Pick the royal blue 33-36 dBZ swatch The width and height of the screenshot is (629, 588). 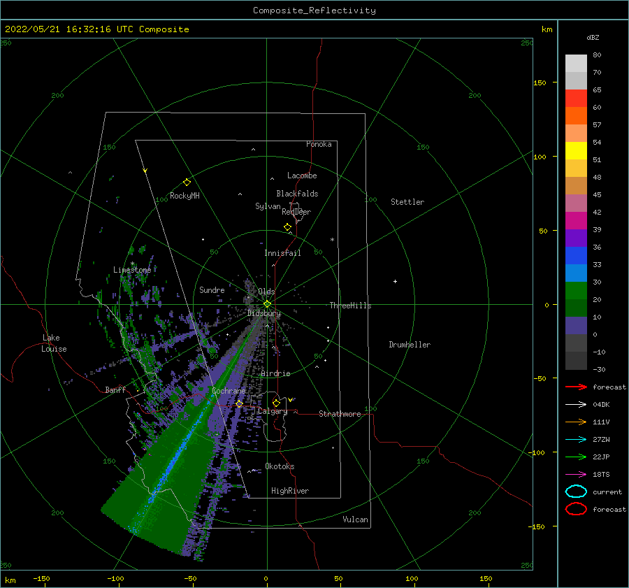576,256
